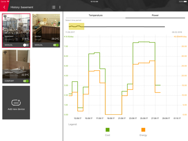Viewport: 188px width, 141px height.
Task: Switch to the Power tab
Action: 155,15
